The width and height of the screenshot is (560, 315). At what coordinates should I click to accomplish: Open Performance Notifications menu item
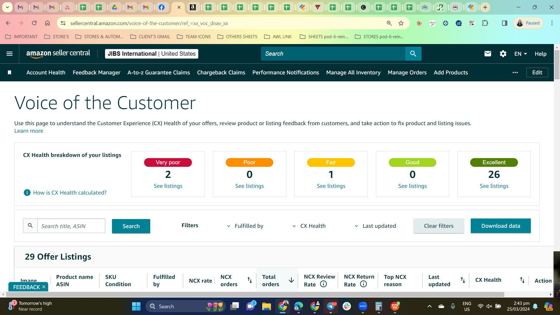(x=286, y=73)
